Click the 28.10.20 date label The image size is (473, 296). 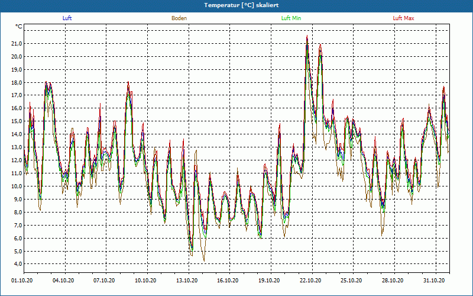(393, 281)
